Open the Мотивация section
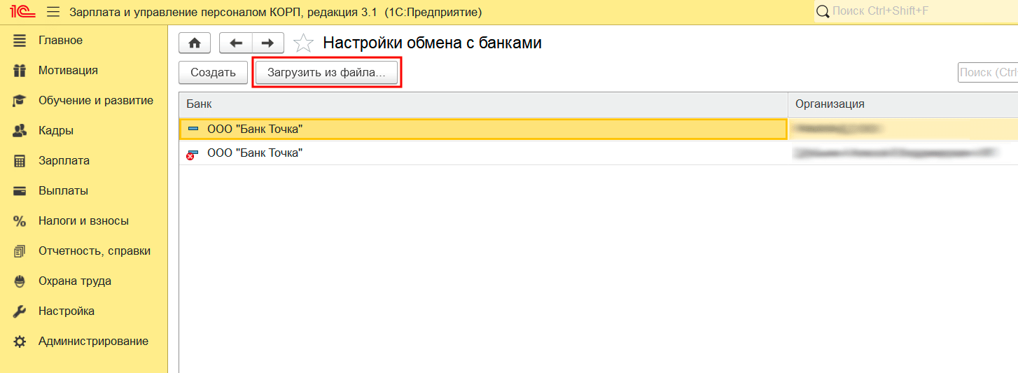The width and height of the screenshot is (1018, 373). [x=68, y=71]
